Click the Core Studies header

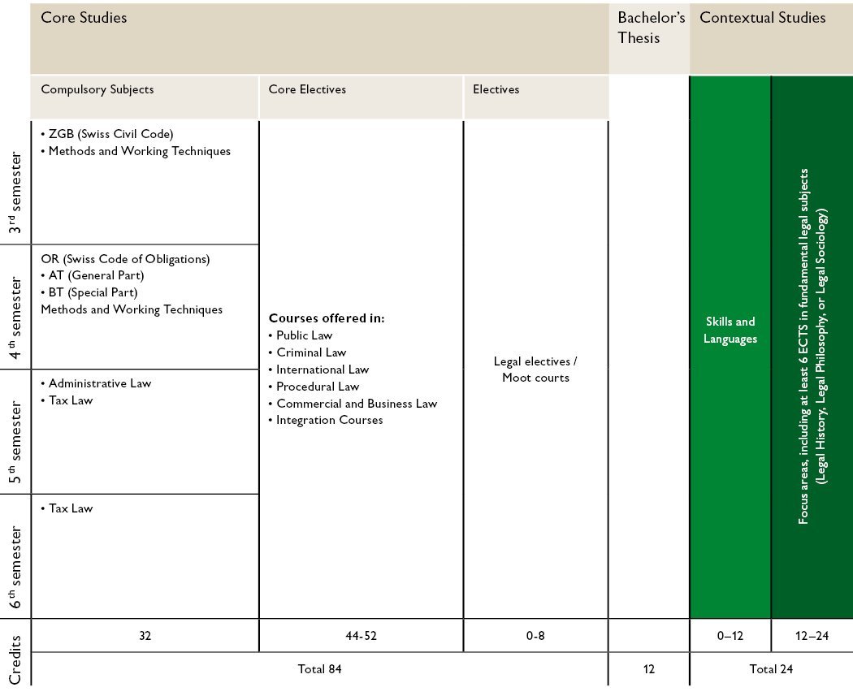click(84, 18)
